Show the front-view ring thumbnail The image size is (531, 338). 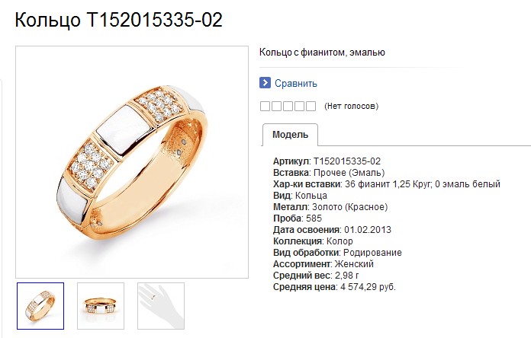(101, 306)
